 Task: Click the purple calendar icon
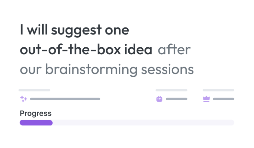tap(159, 99)
